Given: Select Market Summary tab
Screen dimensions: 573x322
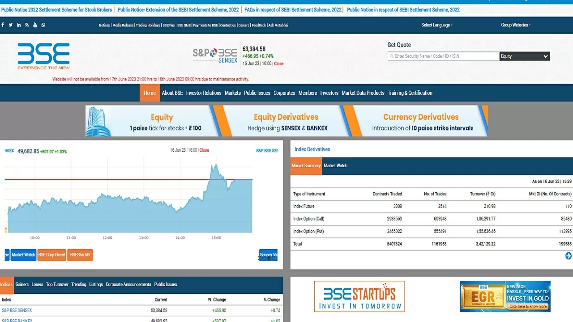Looking at the screenshot, I should pyautogui.click(x=306, y=166).
